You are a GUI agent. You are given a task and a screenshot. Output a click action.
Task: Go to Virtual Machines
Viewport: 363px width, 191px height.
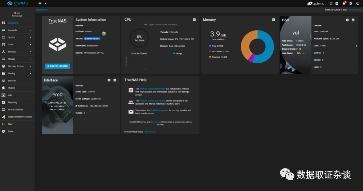click(x=17, y=109)
